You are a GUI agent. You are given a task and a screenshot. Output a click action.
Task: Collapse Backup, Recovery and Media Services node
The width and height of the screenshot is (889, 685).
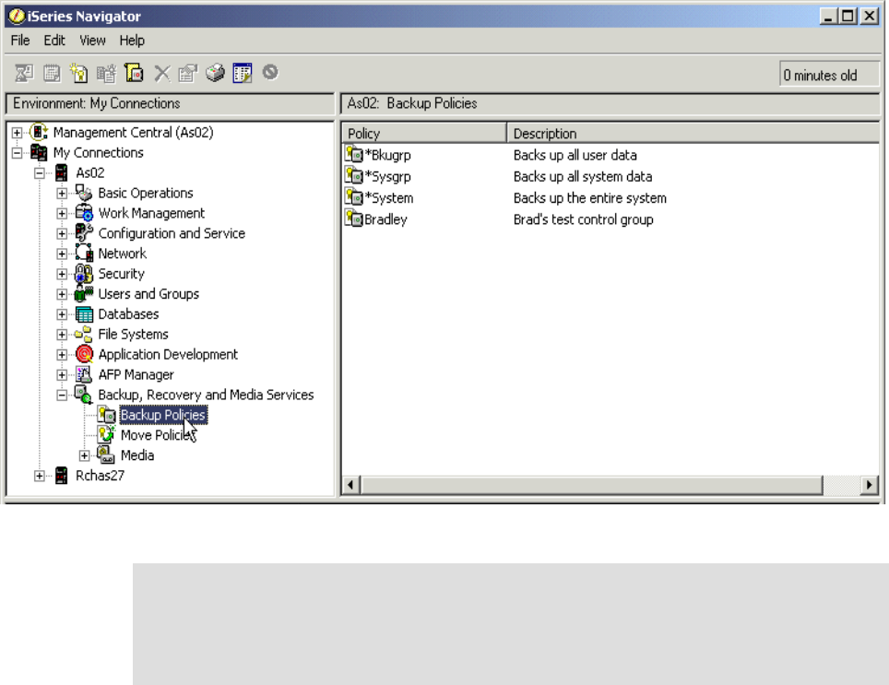pyautogui.click(x=62, y=395)
